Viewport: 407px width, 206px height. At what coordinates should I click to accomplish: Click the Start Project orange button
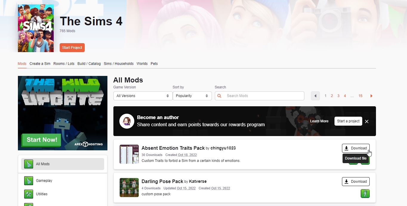pos(72,48)
